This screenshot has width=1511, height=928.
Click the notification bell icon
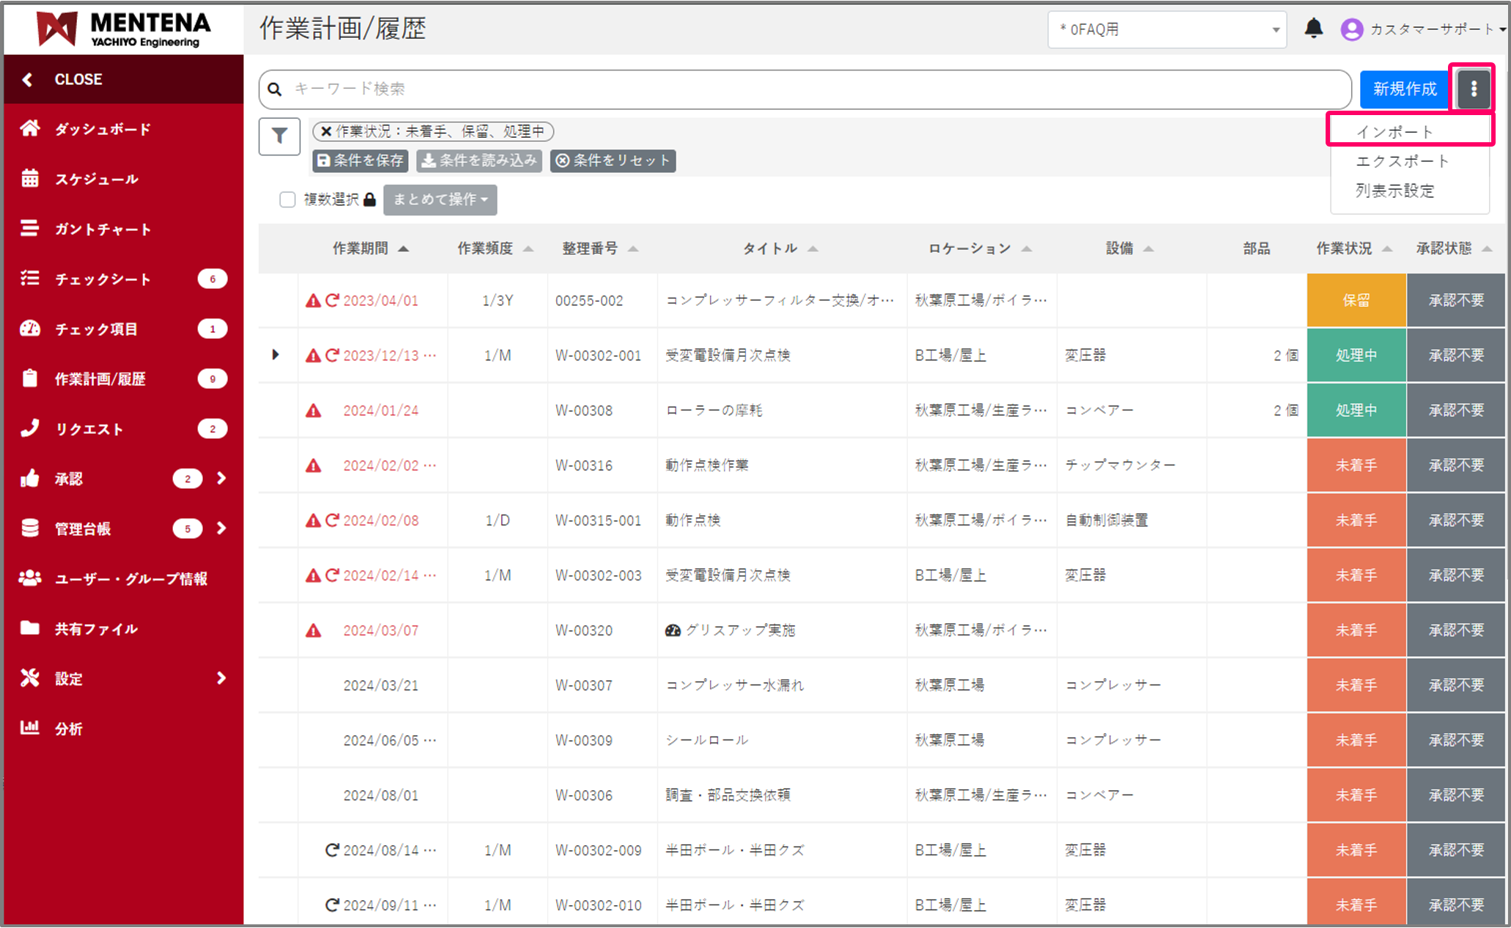(1313, 29)
